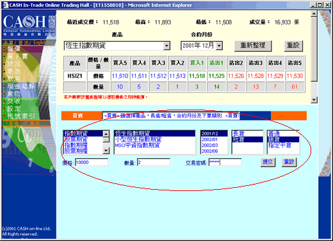This screenshot has height=241, width=333.
Task: Click down arrow of category list scrollbar
Action: [106, 151]
